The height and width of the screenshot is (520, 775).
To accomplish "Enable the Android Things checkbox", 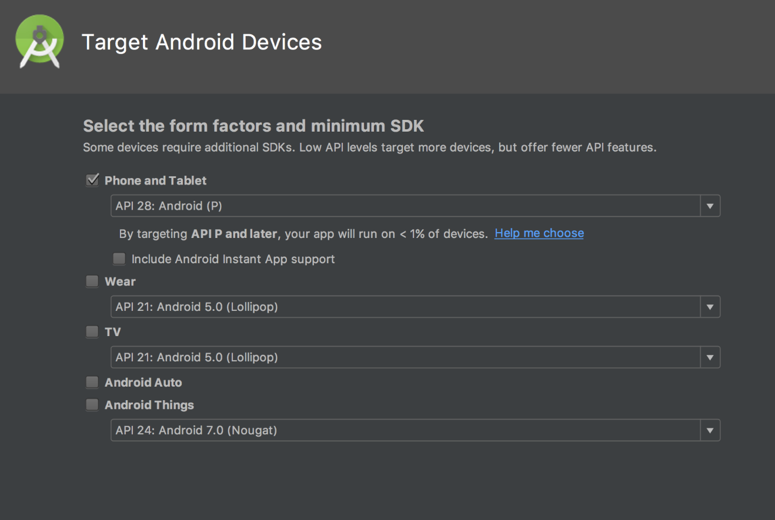I will click(92, 405).
